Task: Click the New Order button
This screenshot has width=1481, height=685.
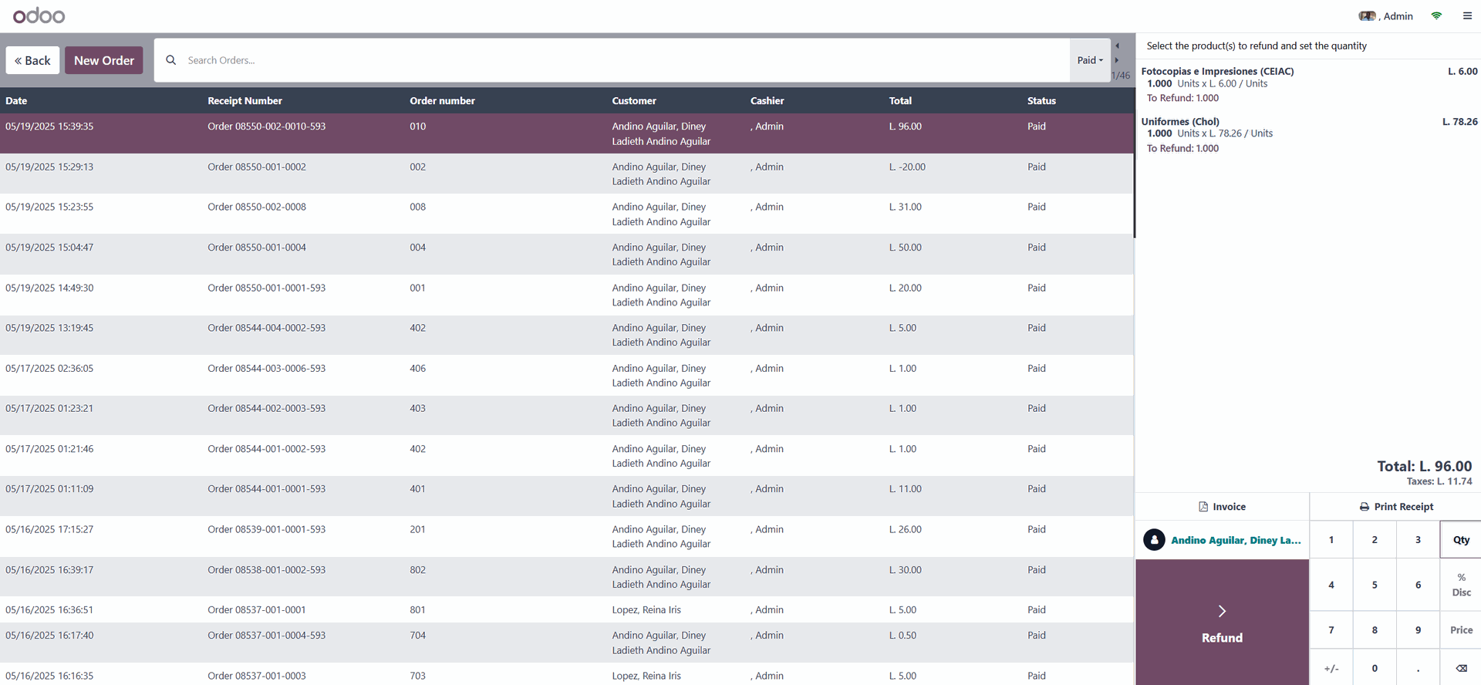Action: point(103,60)
